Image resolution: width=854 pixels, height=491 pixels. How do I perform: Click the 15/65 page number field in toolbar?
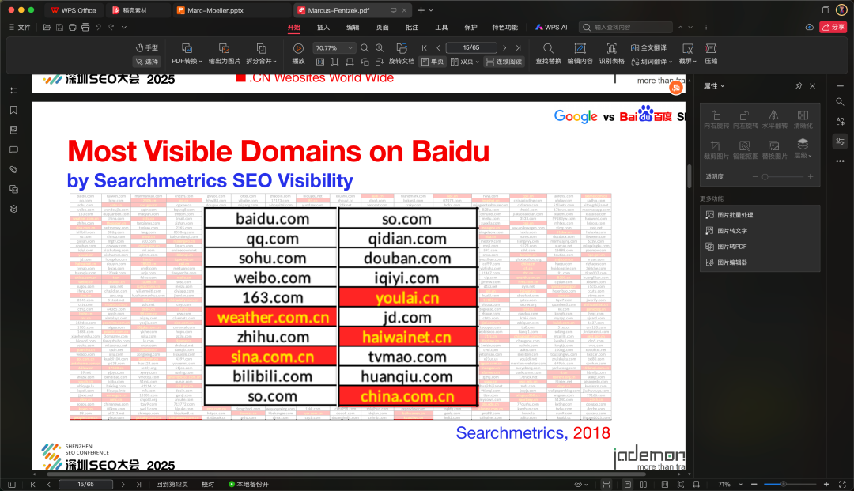pos(471,48)
